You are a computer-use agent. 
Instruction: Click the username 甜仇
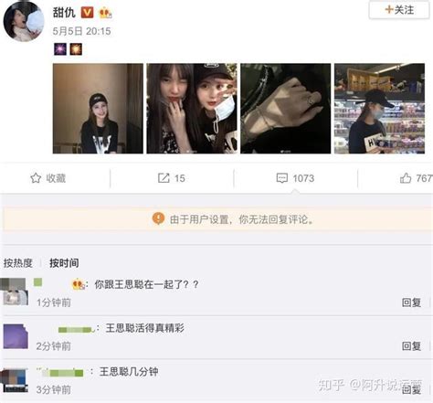click(x=64, y=13)
